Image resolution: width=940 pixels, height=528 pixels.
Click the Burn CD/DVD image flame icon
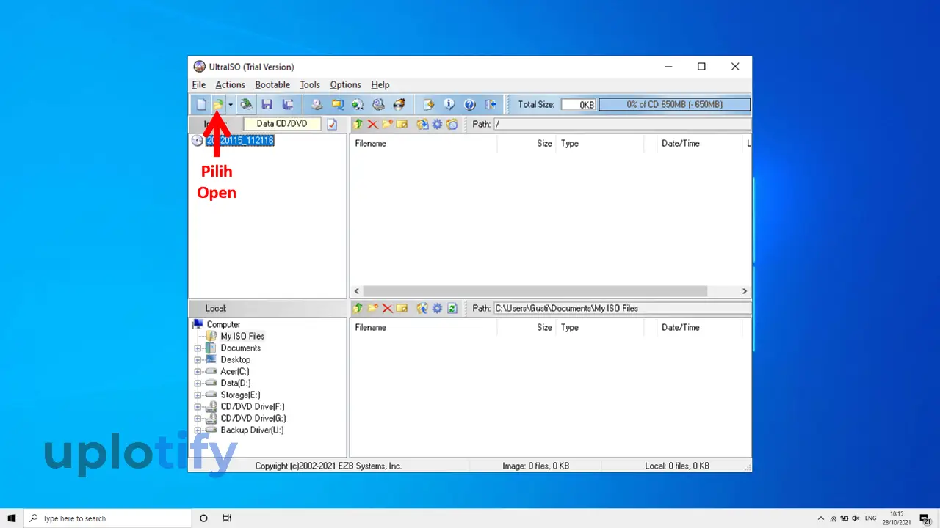click(399, 105)
